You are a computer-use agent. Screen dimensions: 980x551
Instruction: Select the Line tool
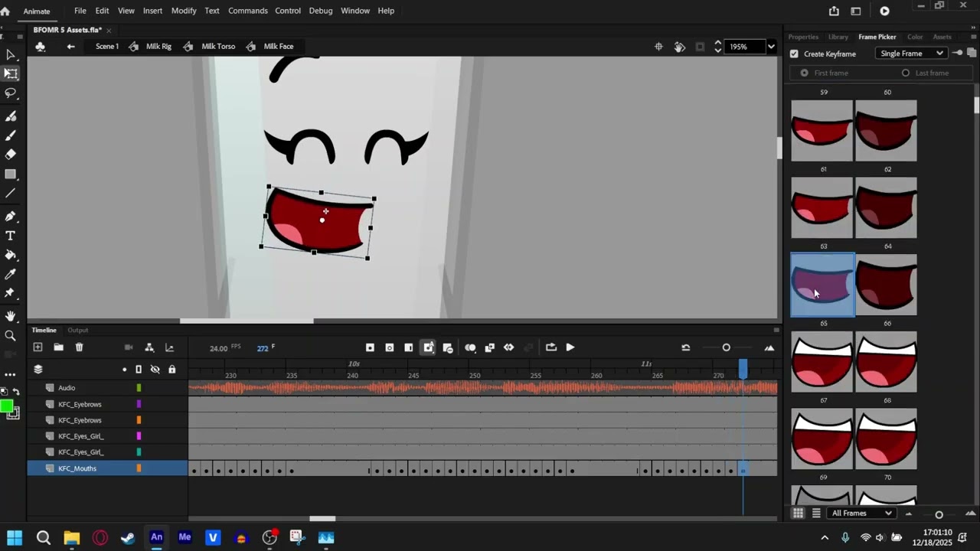pyautogui.click(x=11, y=194)
